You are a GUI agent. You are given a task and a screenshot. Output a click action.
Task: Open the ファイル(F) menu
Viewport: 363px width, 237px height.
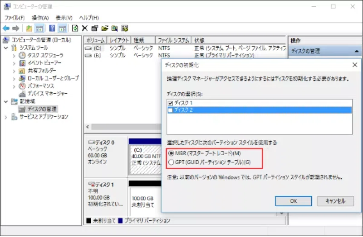point(15,18)
